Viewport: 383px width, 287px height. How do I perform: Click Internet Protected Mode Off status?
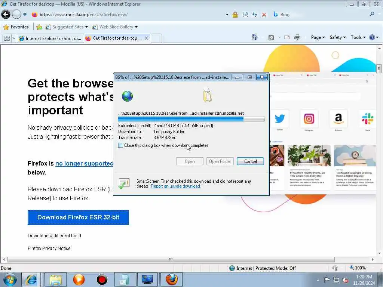pyautogui.click(x=263, y=268)
